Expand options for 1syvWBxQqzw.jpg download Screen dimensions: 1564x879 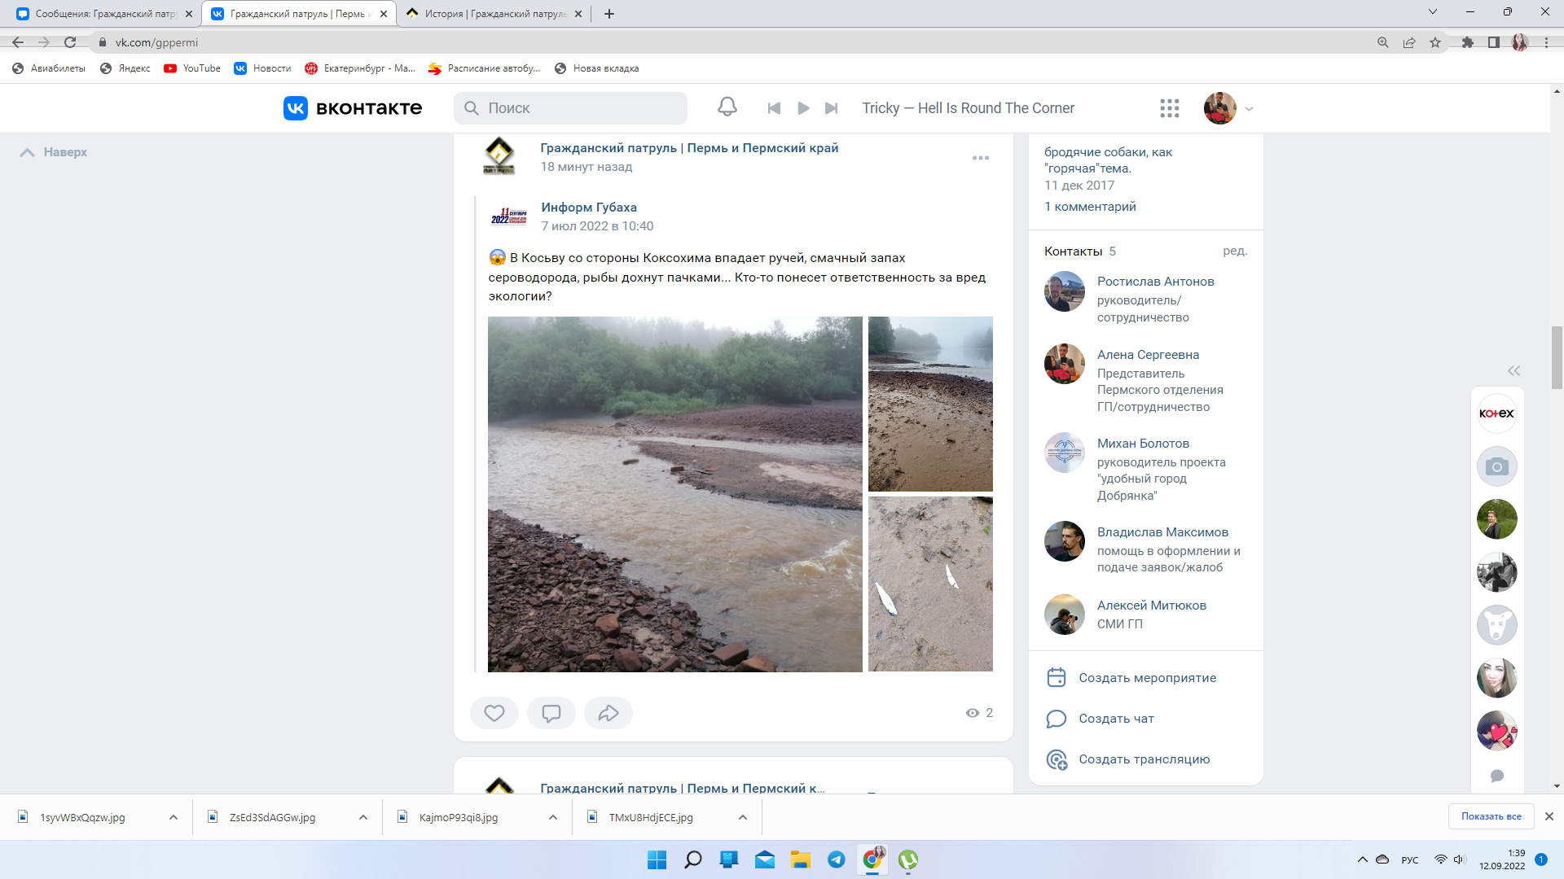(174, 817)
